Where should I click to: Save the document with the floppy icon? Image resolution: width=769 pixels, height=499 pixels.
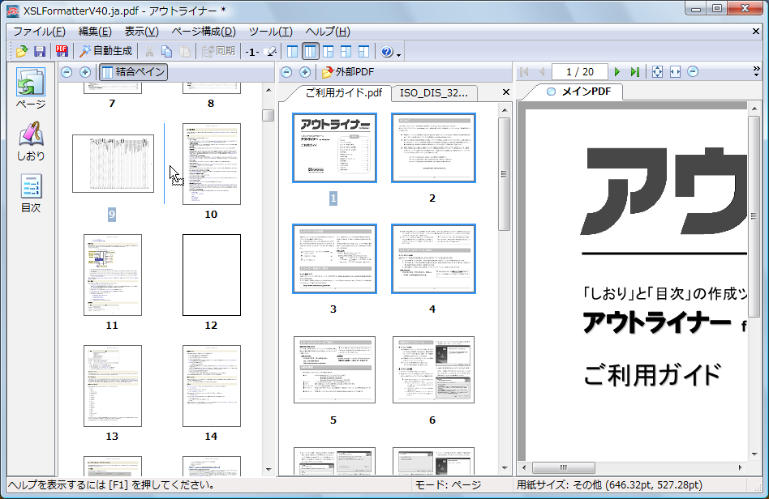[40, 51]
